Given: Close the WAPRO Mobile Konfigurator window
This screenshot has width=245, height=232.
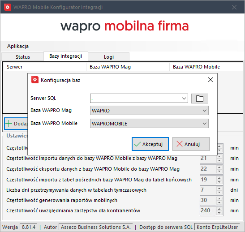Looking at the screenshot, I should (234, 7).
